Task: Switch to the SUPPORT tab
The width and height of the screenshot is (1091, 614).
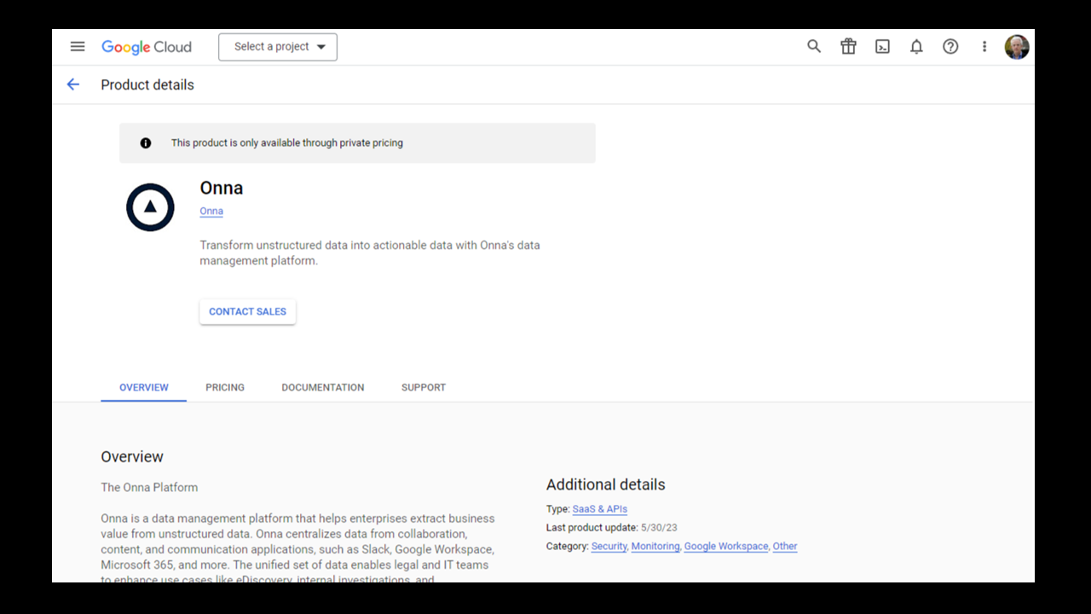Action: (424, 387)
